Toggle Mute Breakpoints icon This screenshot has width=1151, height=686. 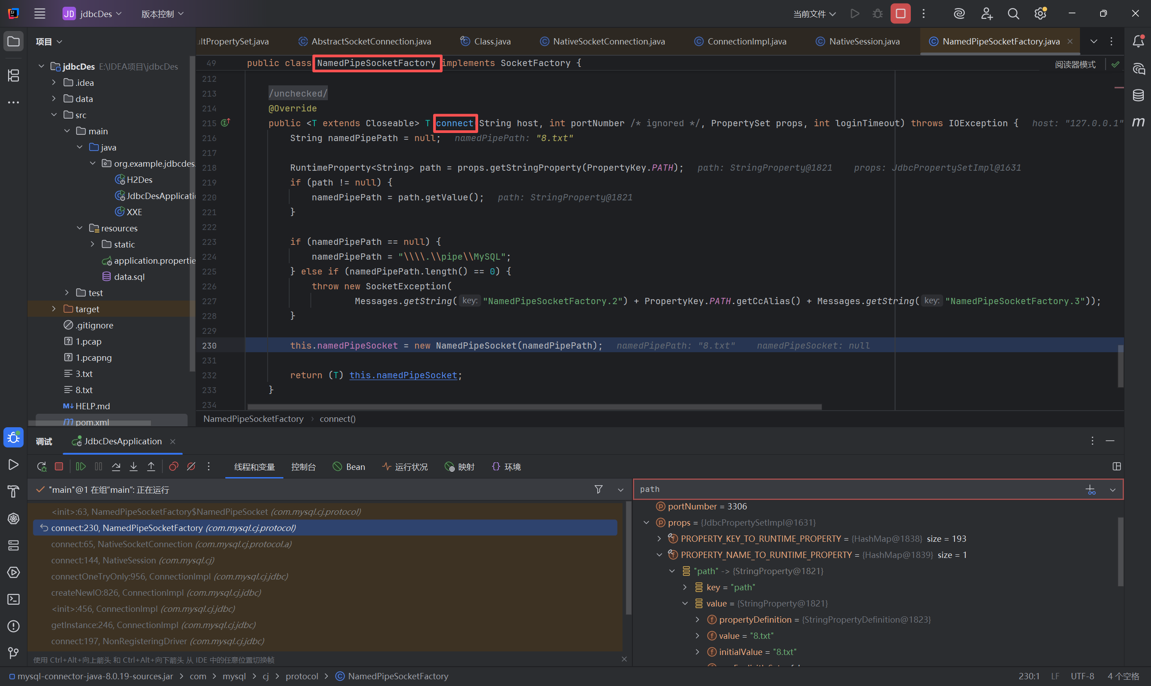(x=191, y=466)
